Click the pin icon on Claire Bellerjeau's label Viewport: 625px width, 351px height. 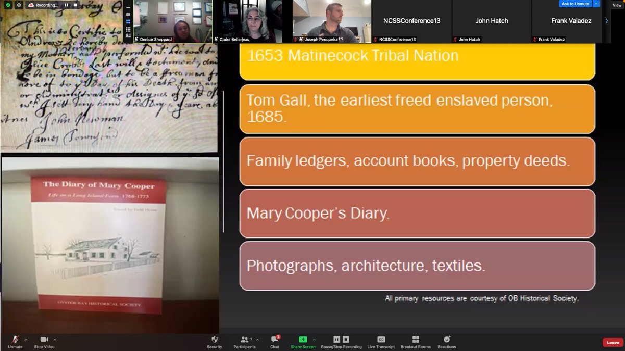pyautogui.click(x=217, y=40)
